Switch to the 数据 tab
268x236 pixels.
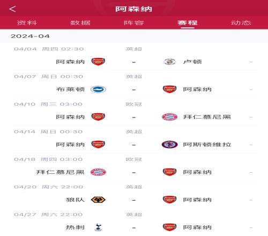[x=80, y=23]
